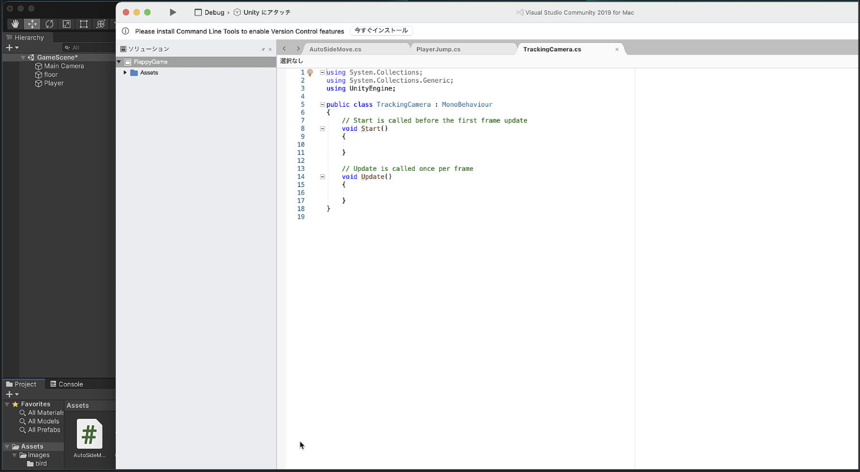Open the Project panel add (+) dropdown
860x472 pixels.
click(12, 395)
